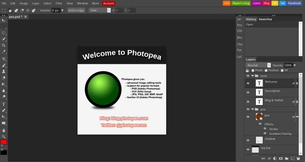The width and height of the screenshot is (305, 162).
Task: Open the Layer menu
Action: (x=36, y=3)
